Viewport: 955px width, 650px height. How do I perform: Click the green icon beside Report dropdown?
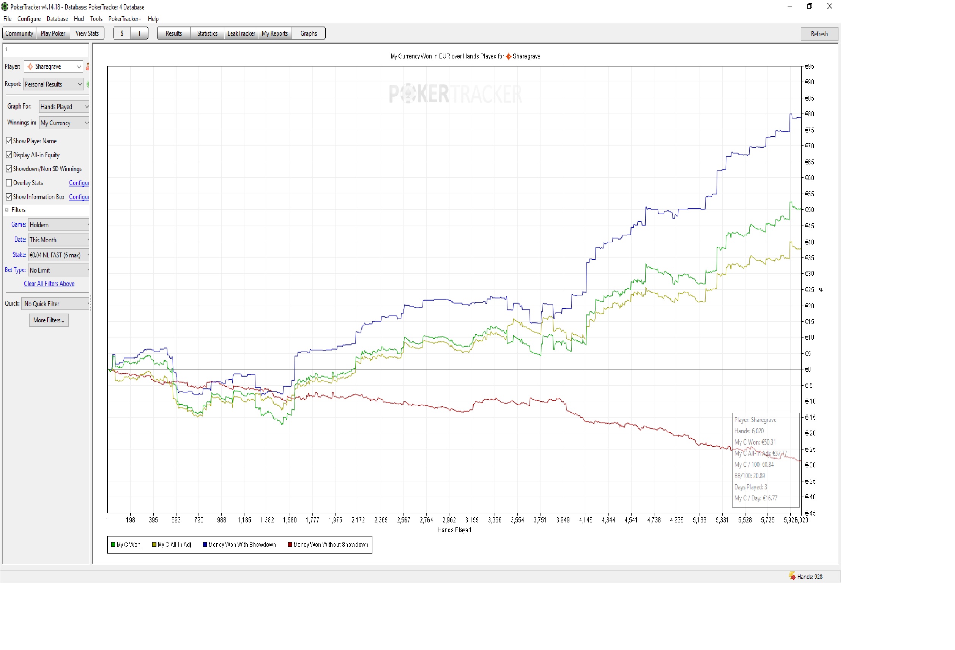click(x=88, y=84)
